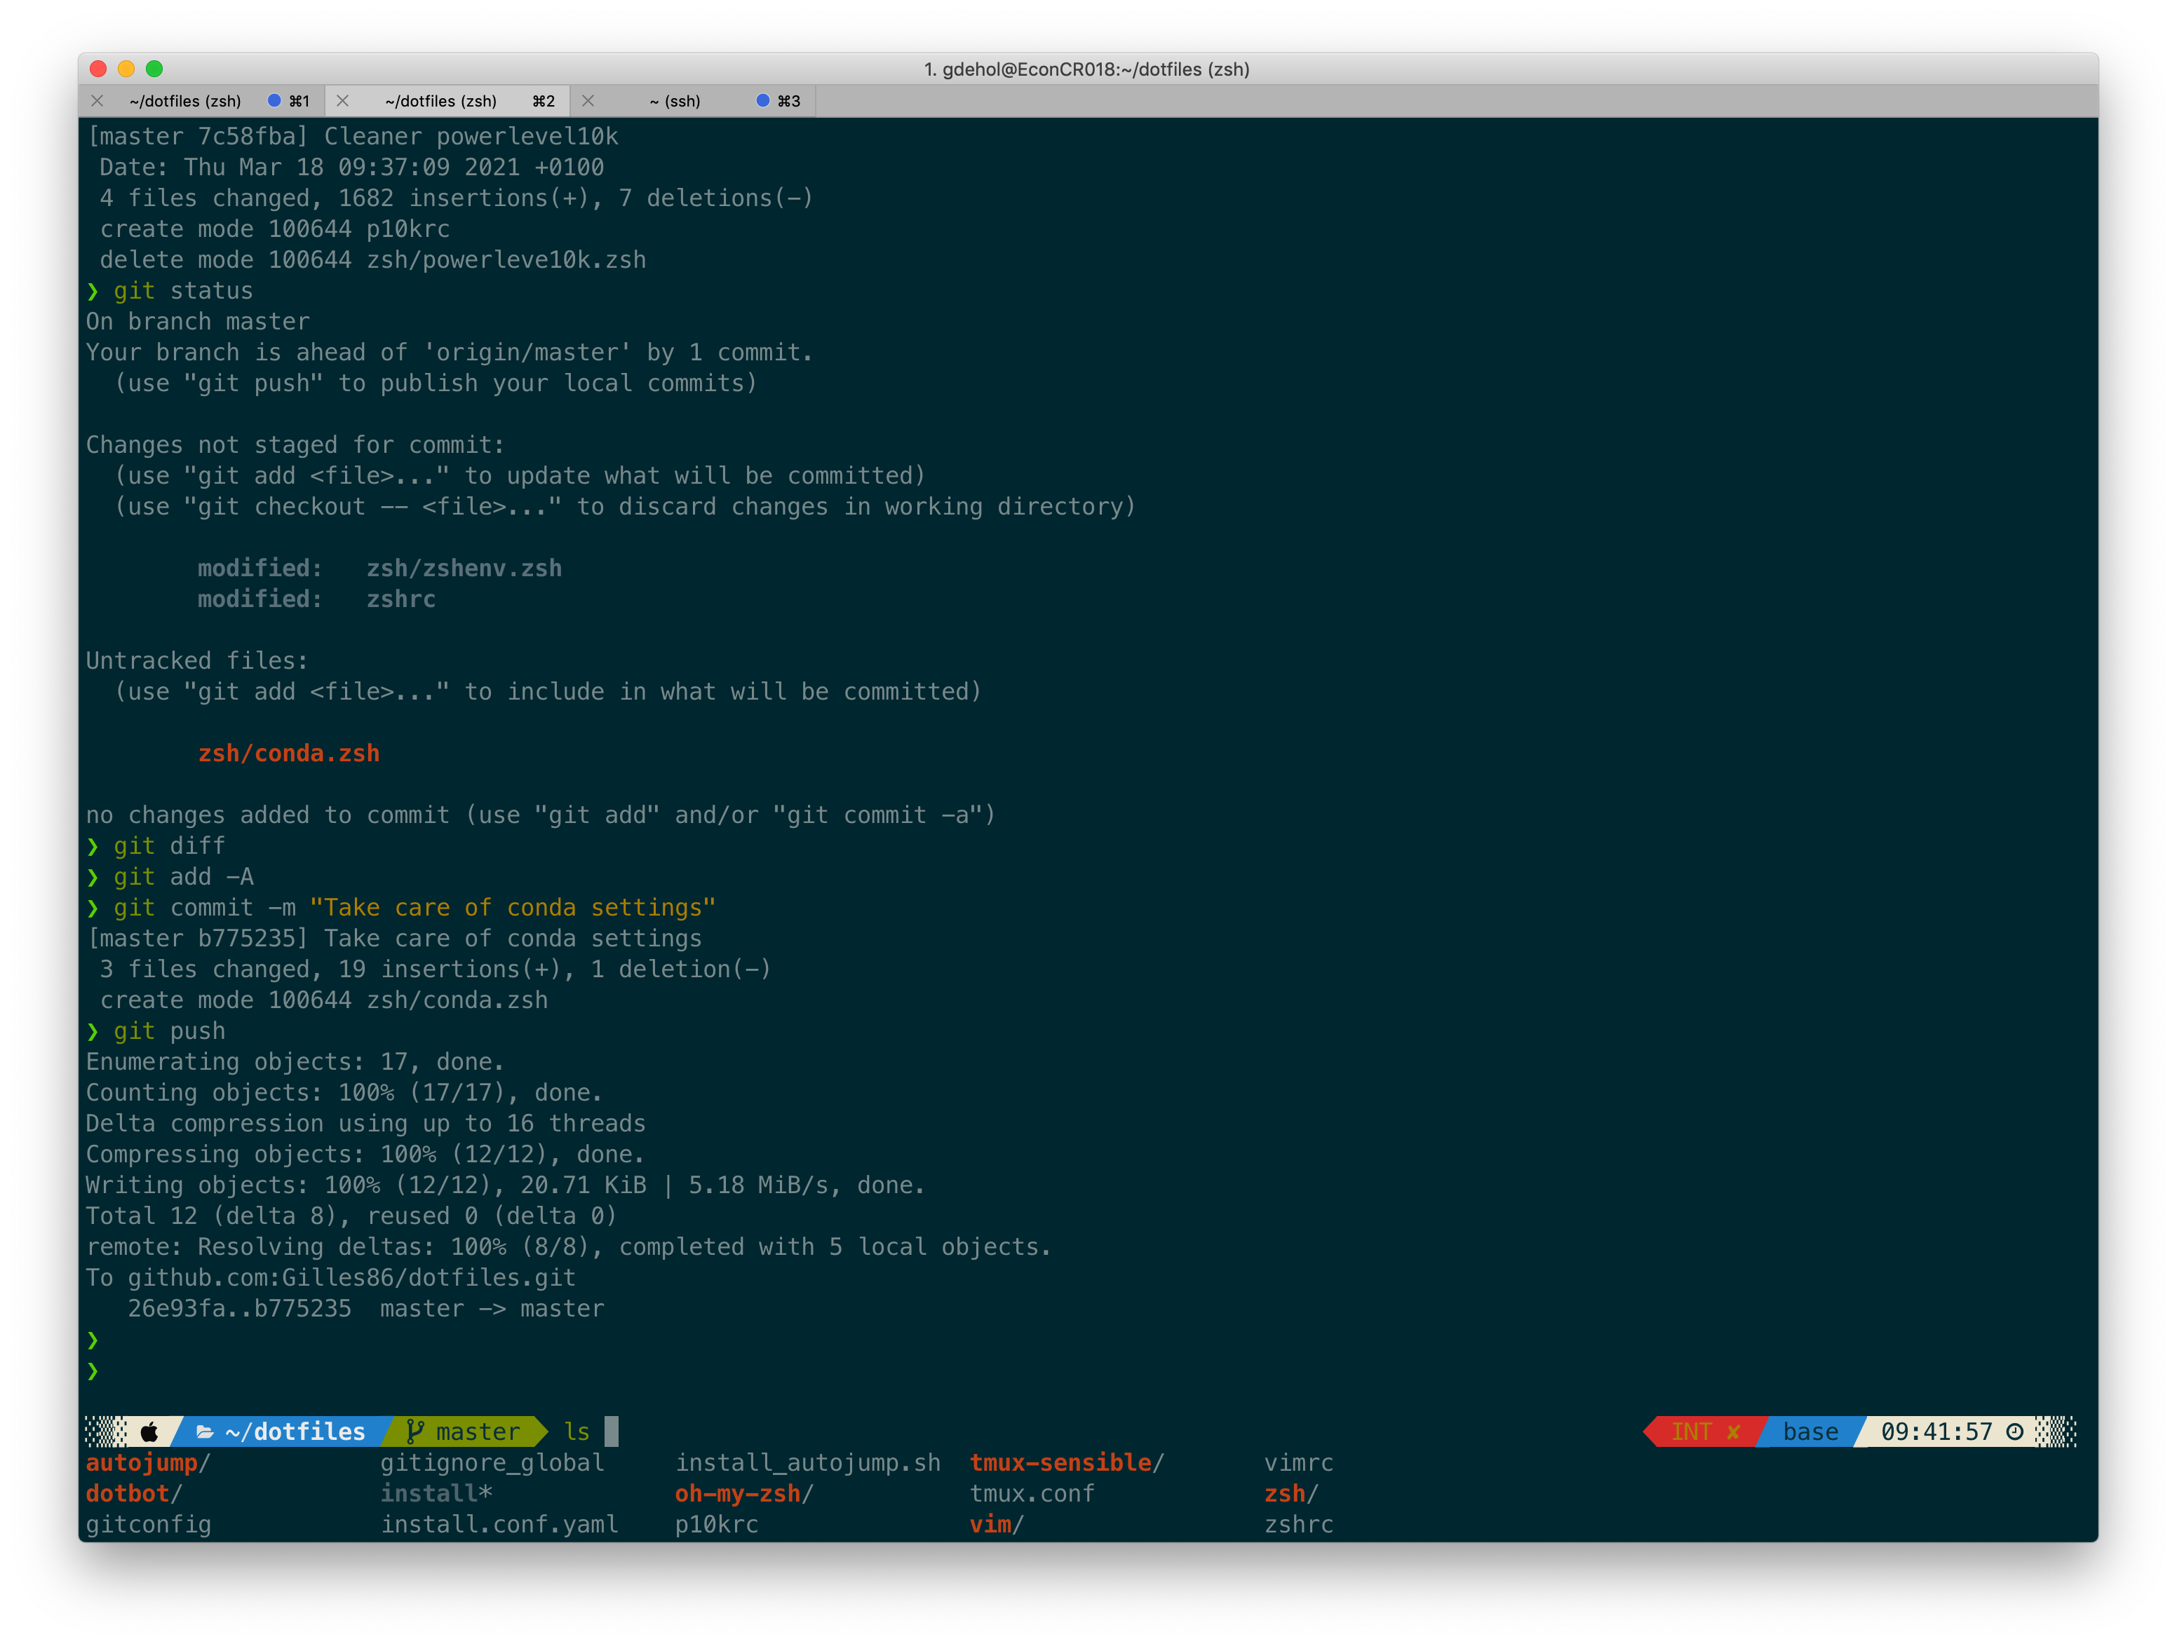This screenshot has height=1646, width=2177.
Task: Click the github.com:Gilles86/dotfiles.git remote URL
Action: pos(351,1278)
